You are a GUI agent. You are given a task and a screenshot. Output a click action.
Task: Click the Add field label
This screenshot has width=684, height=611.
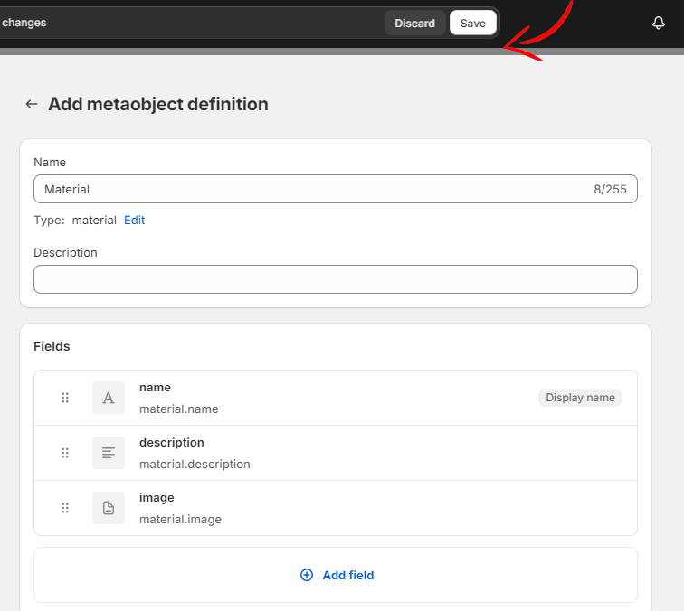(x=348, y=575)
